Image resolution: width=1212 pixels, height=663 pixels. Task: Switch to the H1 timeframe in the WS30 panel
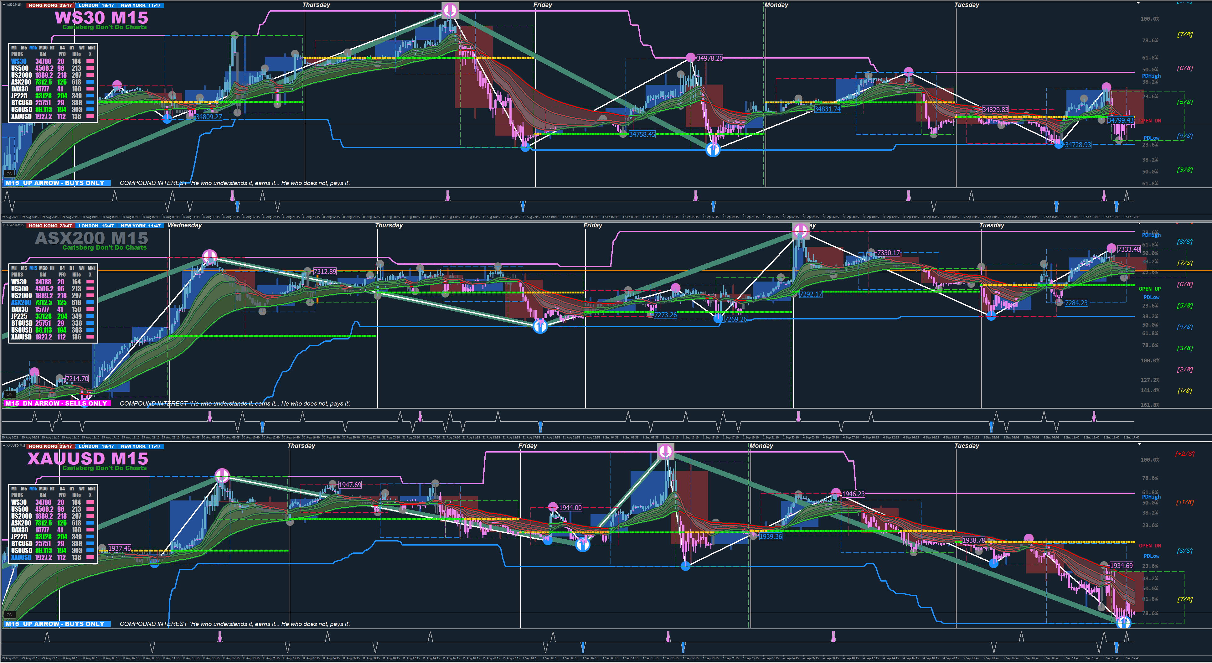coord(52,48)
